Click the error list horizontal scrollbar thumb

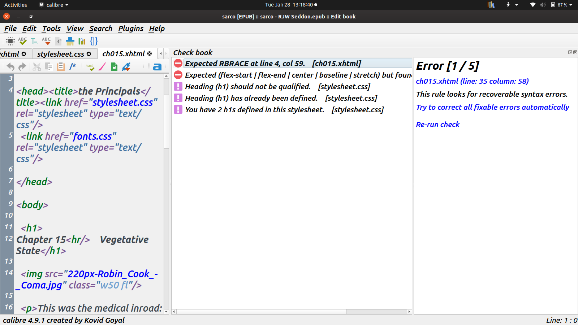(261, 312)
